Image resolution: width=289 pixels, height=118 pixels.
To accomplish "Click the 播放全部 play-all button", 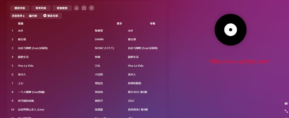I will coord(51,16).
